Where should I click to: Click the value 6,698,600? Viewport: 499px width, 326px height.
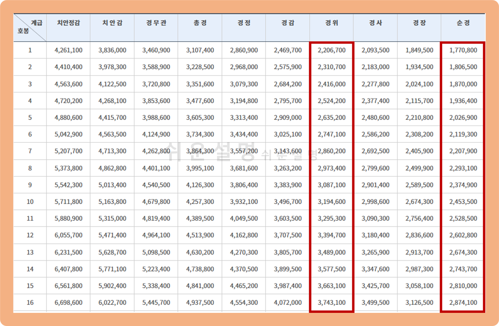pos(68,303)
